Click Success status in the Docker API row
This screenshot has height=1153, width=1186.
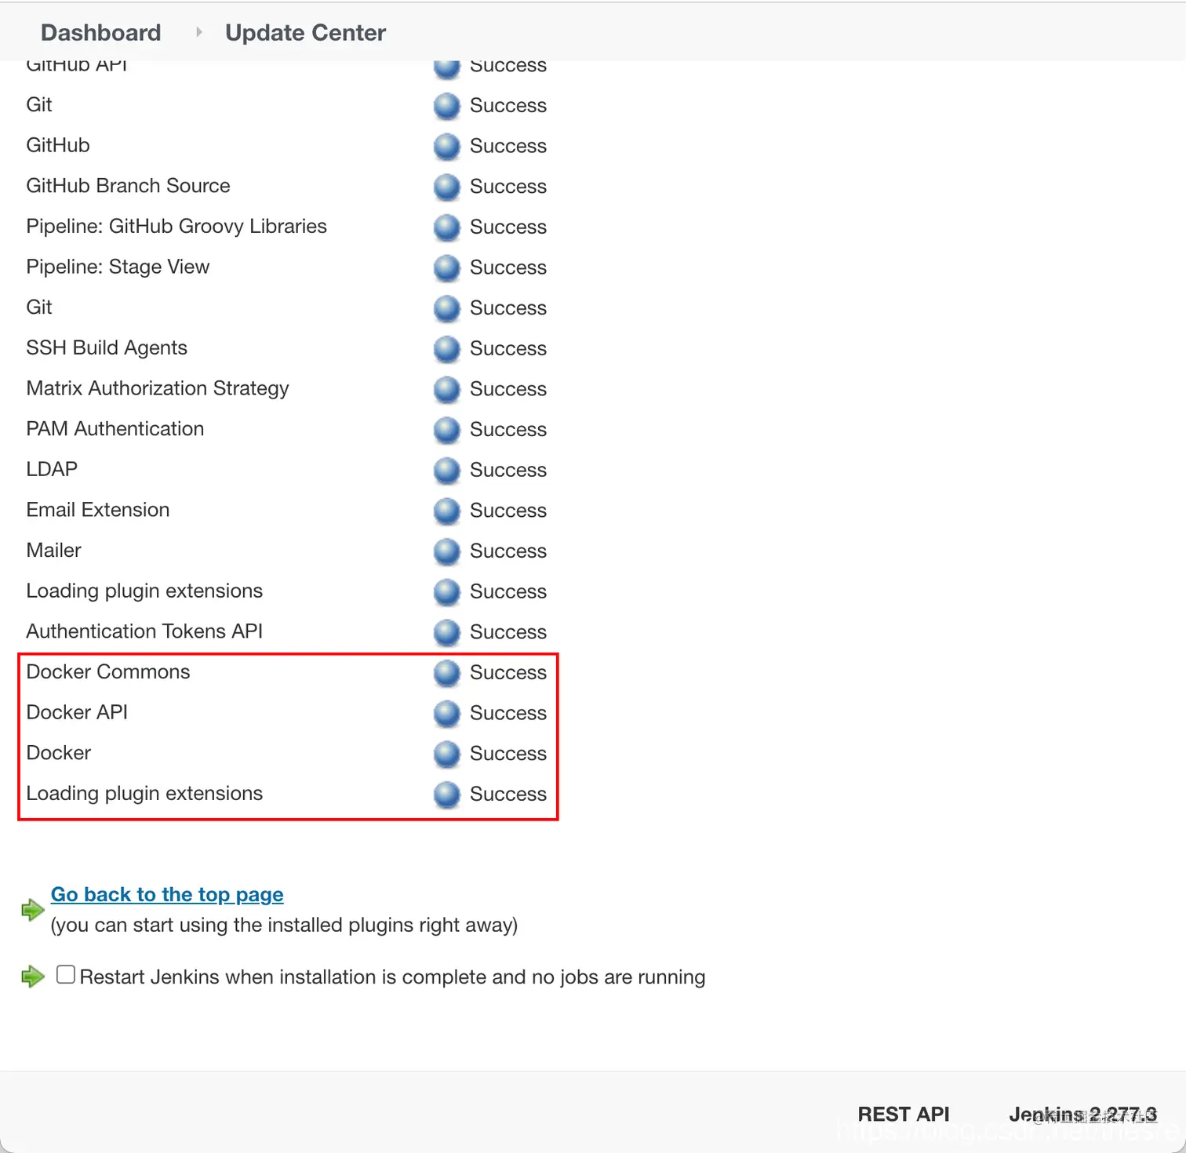click(x=508, y=714)
